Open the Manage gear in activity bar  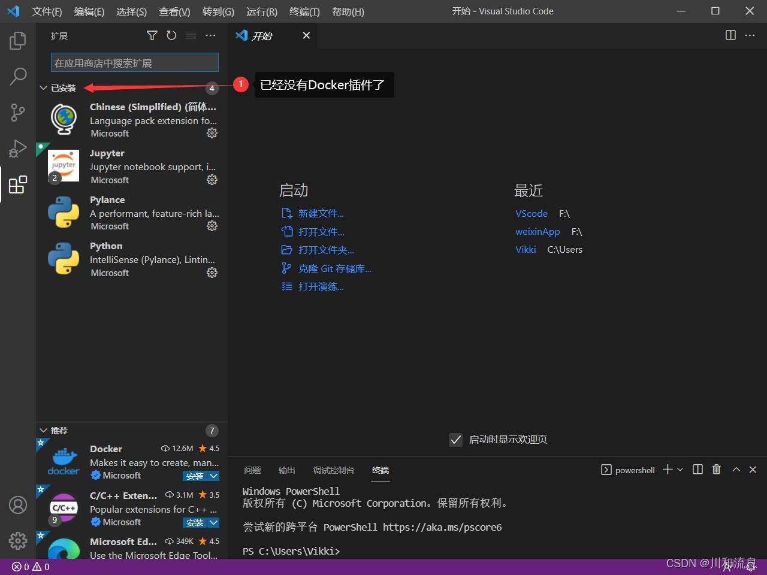(x=18, y=541)
